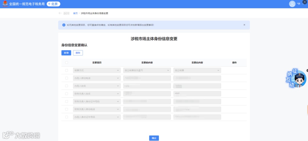Click the after-content field for 办税人身份证件号码
This screenshot has height=141, width=308.
[197, 117]
